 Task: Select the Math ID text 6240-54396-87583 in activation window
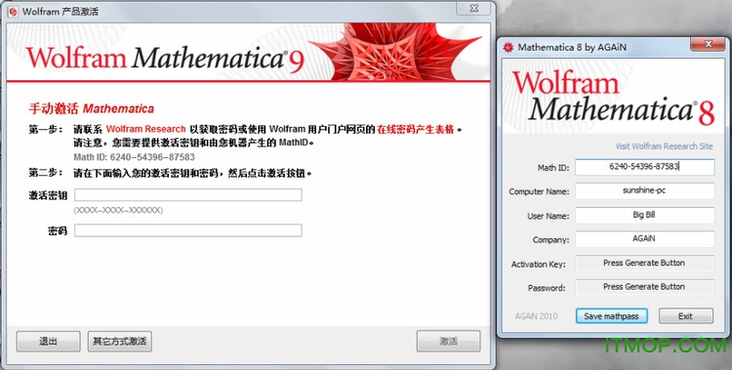[152, 157]
